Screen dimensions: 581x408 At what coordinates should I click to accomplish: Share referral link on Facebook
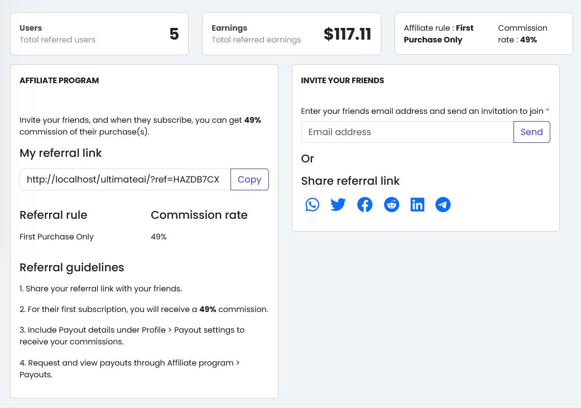pyautogui.click(x=365, y=205)
